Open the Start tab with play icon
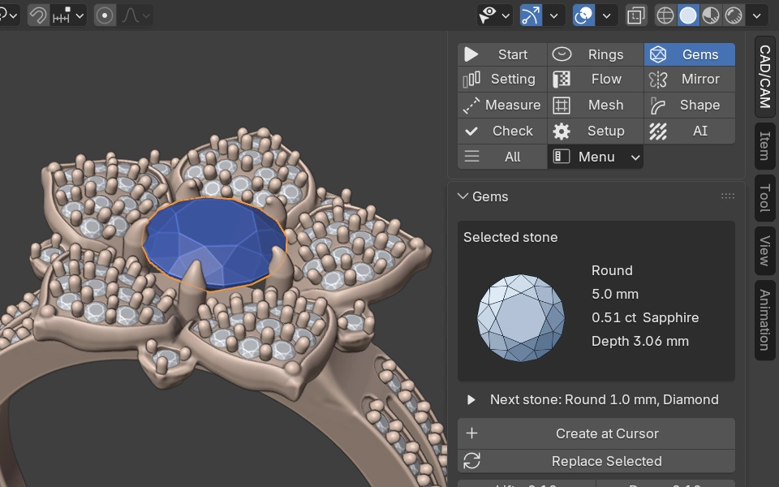The image size is (779, 487). coord(501,54)
